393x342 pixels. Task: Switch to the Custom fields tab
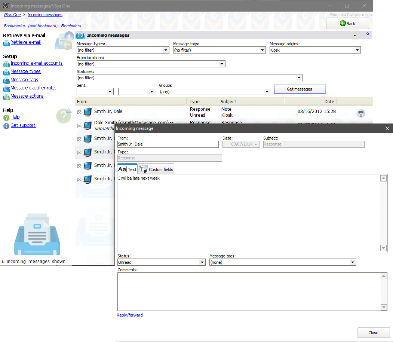click(x=156, y=170)
